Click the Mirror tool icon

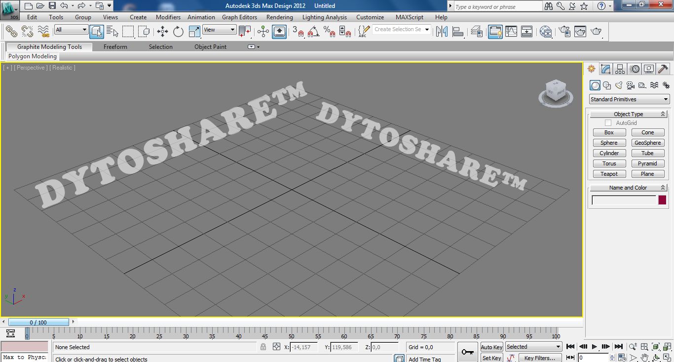[442, 32]
